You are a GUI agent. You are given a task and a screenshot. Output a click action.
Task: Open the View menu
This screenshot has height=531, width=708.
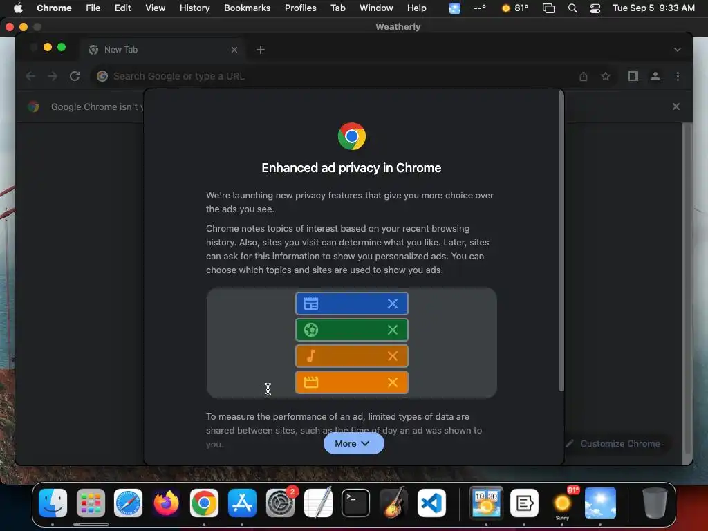(x=155, y=8)
